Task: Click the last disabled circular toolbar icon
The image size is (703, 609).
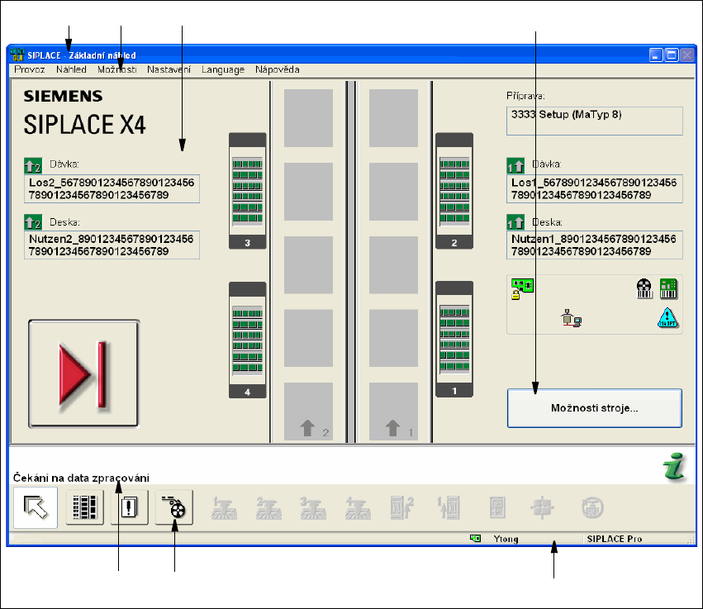Action: [592, 507]
